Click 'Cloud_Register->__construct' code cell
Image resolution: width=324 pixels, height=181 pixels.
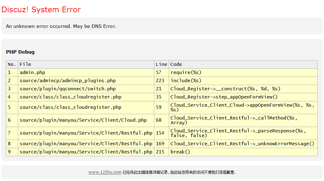243,89
